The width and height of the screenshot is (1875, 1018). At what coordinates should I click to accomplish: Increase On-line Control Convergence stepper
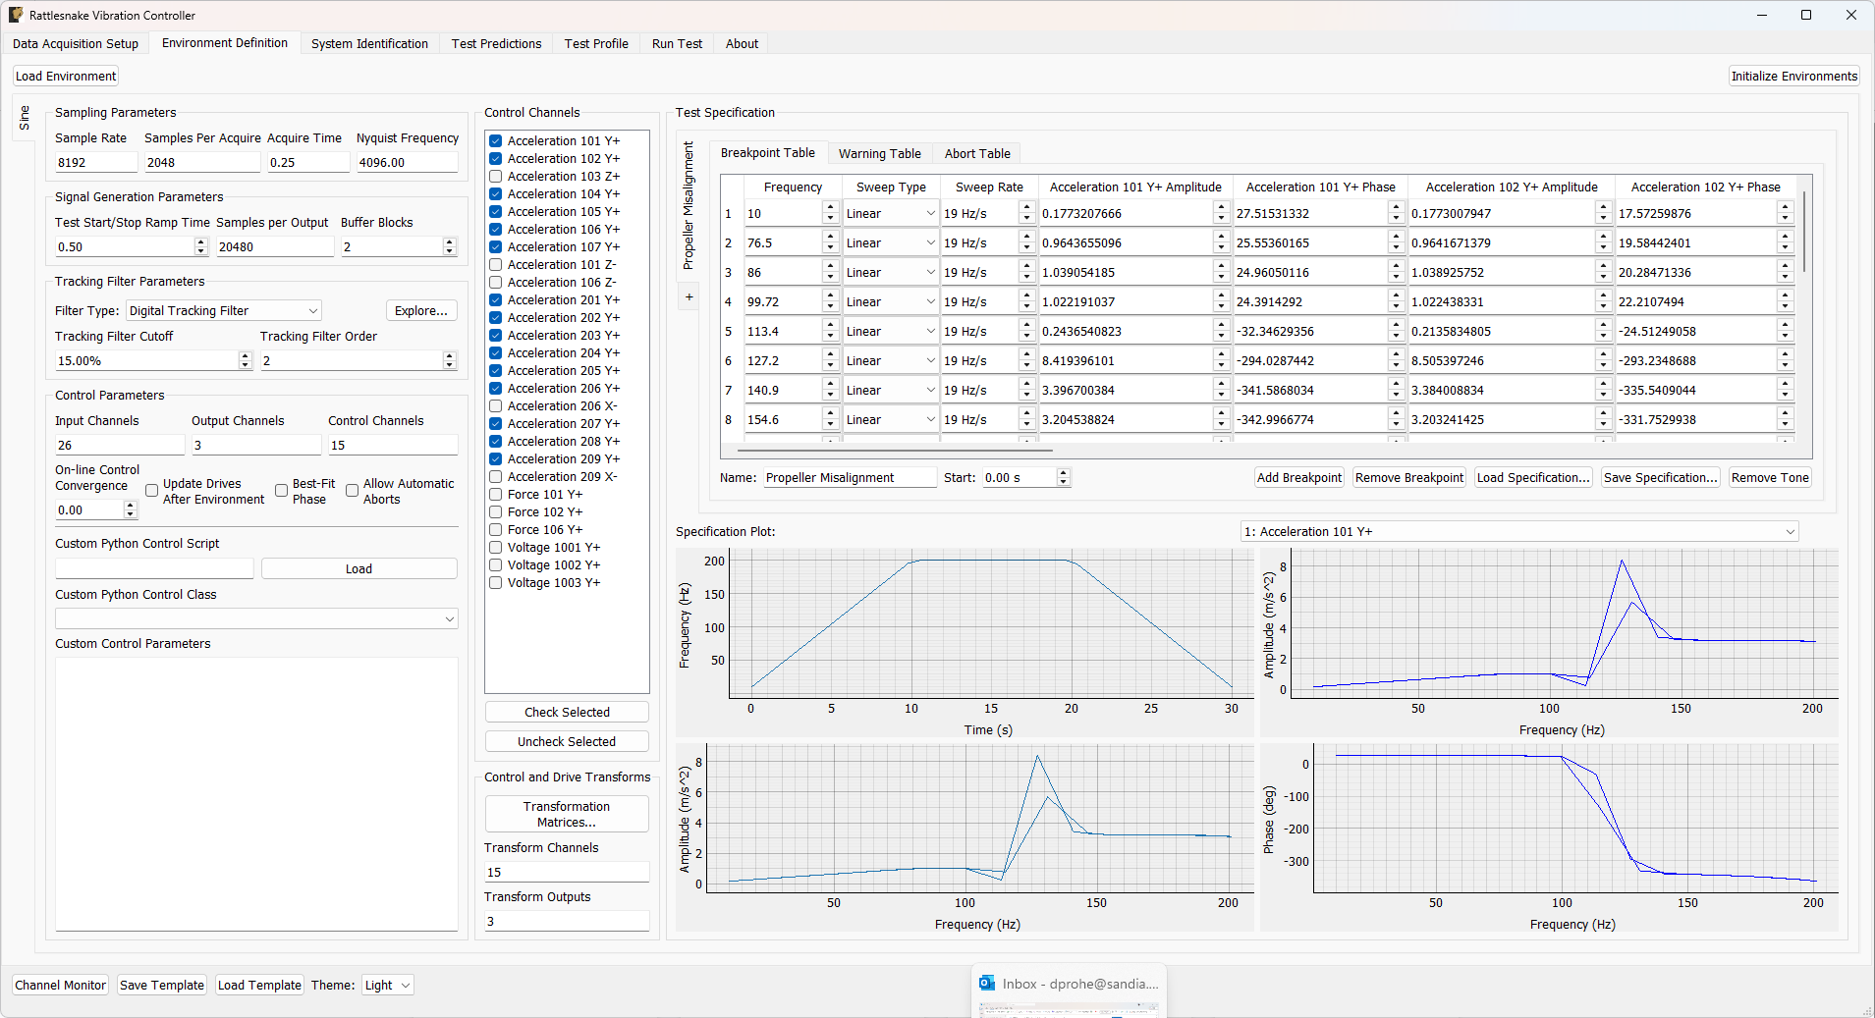[x=130, y=506]
